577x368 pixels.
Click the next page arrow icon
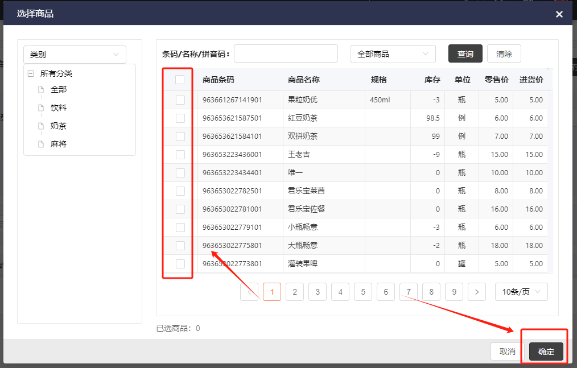476,292
